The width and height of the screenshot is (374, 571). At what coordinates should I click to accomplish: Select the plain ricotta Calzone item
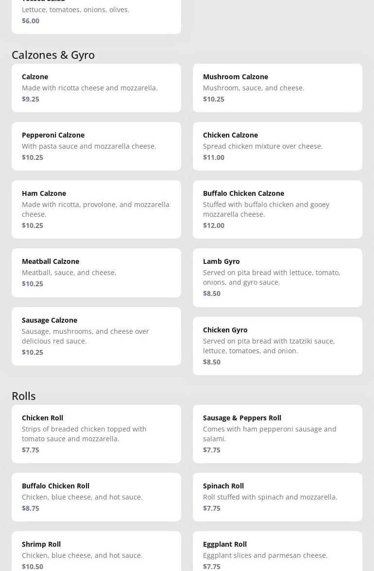(x=96, y=88)
